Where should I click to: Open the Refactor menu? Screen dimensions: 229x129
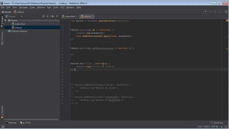coord(41,7)
